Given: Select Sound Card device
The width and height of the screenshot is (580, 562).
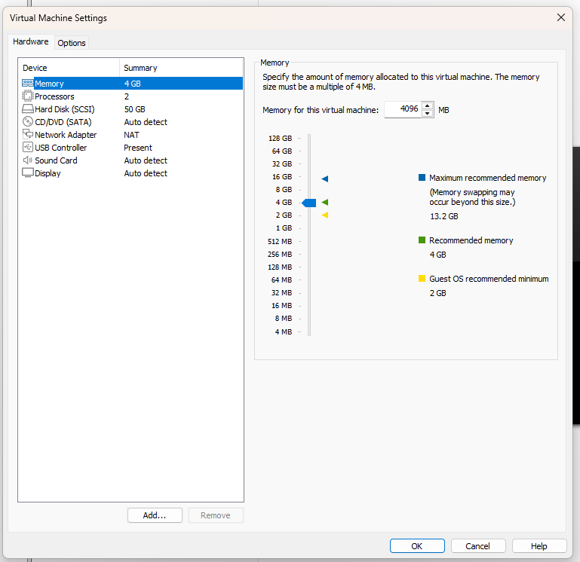Looking at the screenshot, I should pos(132,160).
